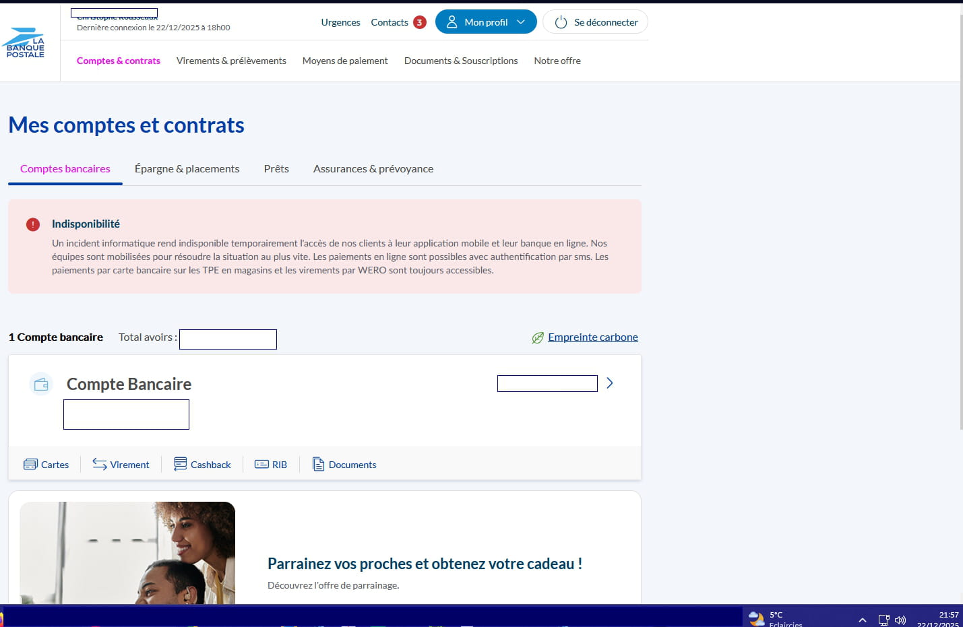The width and height of the screenshot is (963, 627).
Task: Select the Comptes & contrats menu
Action: pos(119,61)
